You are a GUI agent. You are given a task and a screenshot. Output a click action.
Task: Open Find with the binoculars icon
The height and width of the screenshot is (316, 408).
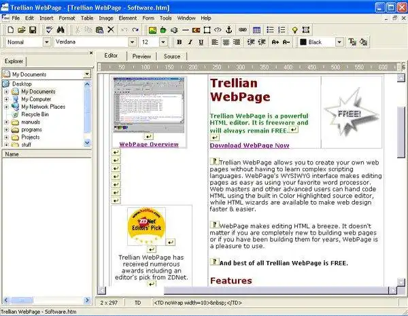pyautogui.click(x=61, y=30)
